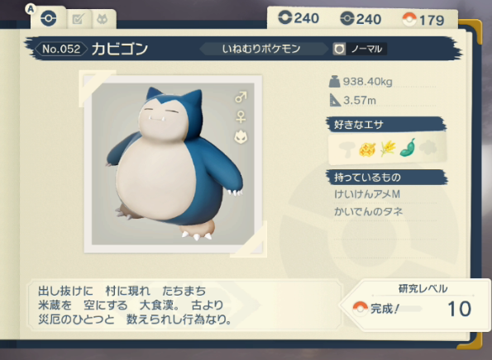
Task: Click the height ruler icon beside 3.57m
Action: point(335,100)
